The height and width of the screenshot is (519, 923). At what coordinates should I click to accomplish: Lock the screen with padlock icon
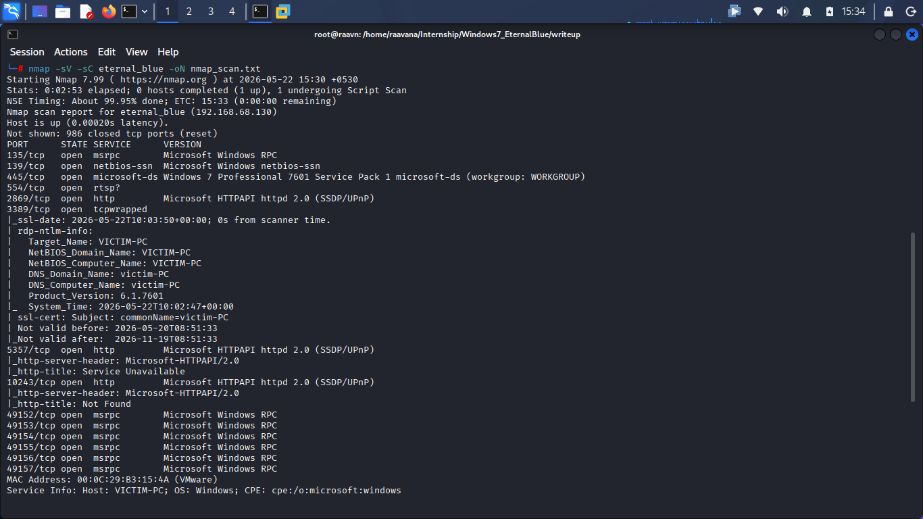coord(889,11)
